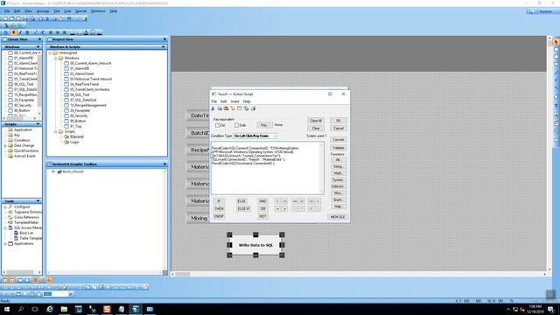Click the Key... button
Image resolution: width=560 pixels, height=315 pixels.
coord(263,125)
